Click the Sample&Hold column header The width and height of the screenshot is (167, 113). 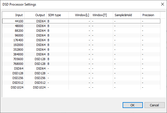click(127, 15)
